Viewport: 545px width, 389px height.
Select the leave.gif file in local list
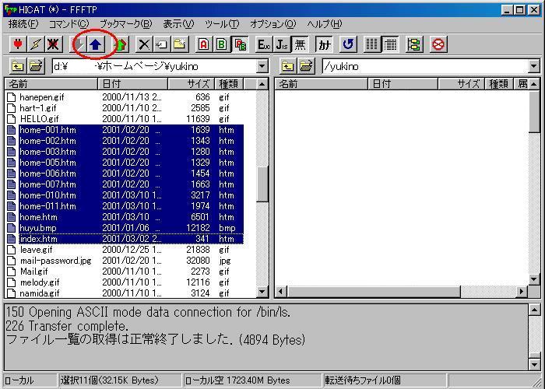coord(37,250)
